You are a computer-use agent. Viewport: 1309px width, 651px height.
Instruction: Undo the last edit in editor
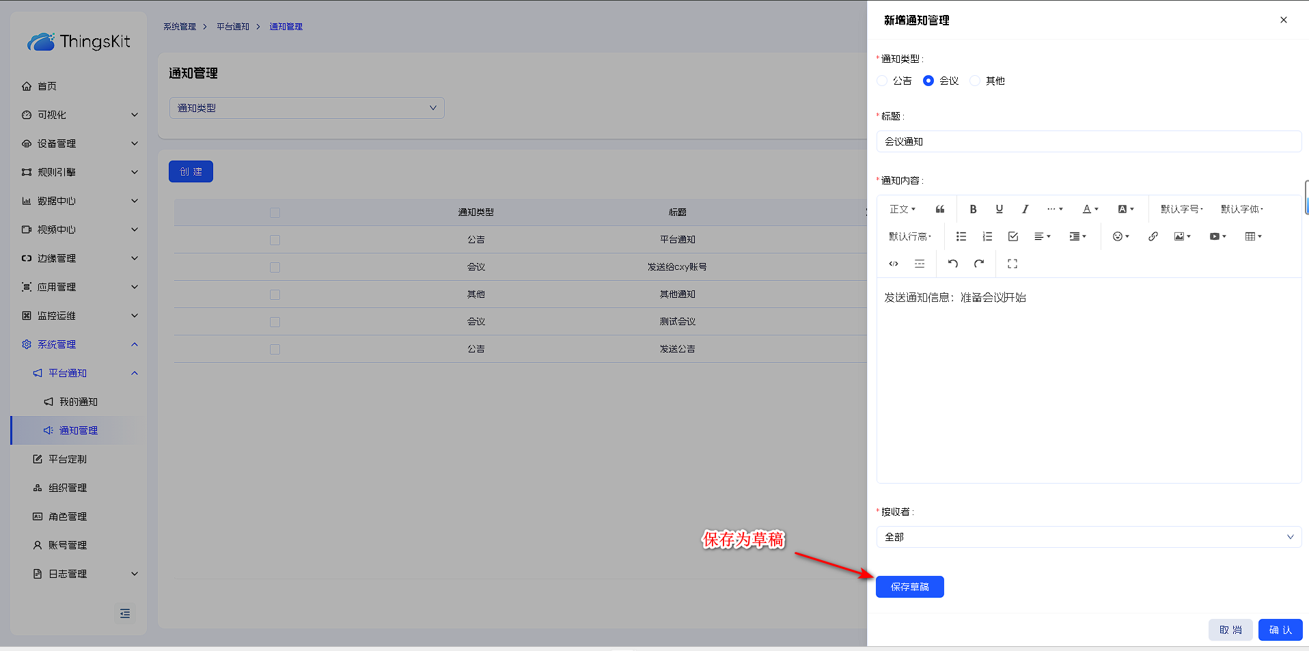click(x=953, y=264)
